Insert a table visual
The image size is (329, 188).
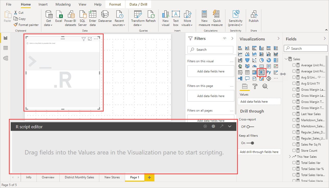pos(248,72)
